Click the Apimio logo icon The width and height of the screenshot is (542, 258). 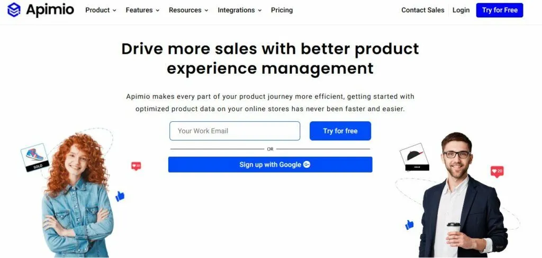tap(14, 10)
